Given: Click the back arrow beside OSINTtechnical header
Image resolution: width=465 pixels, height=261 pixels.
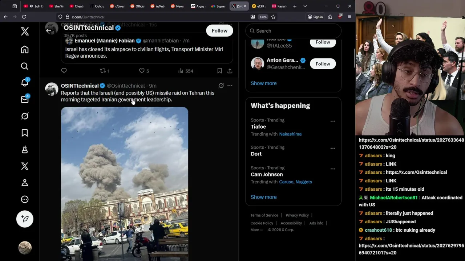Looking at the screenshot, I should click(x=49, y=30).
